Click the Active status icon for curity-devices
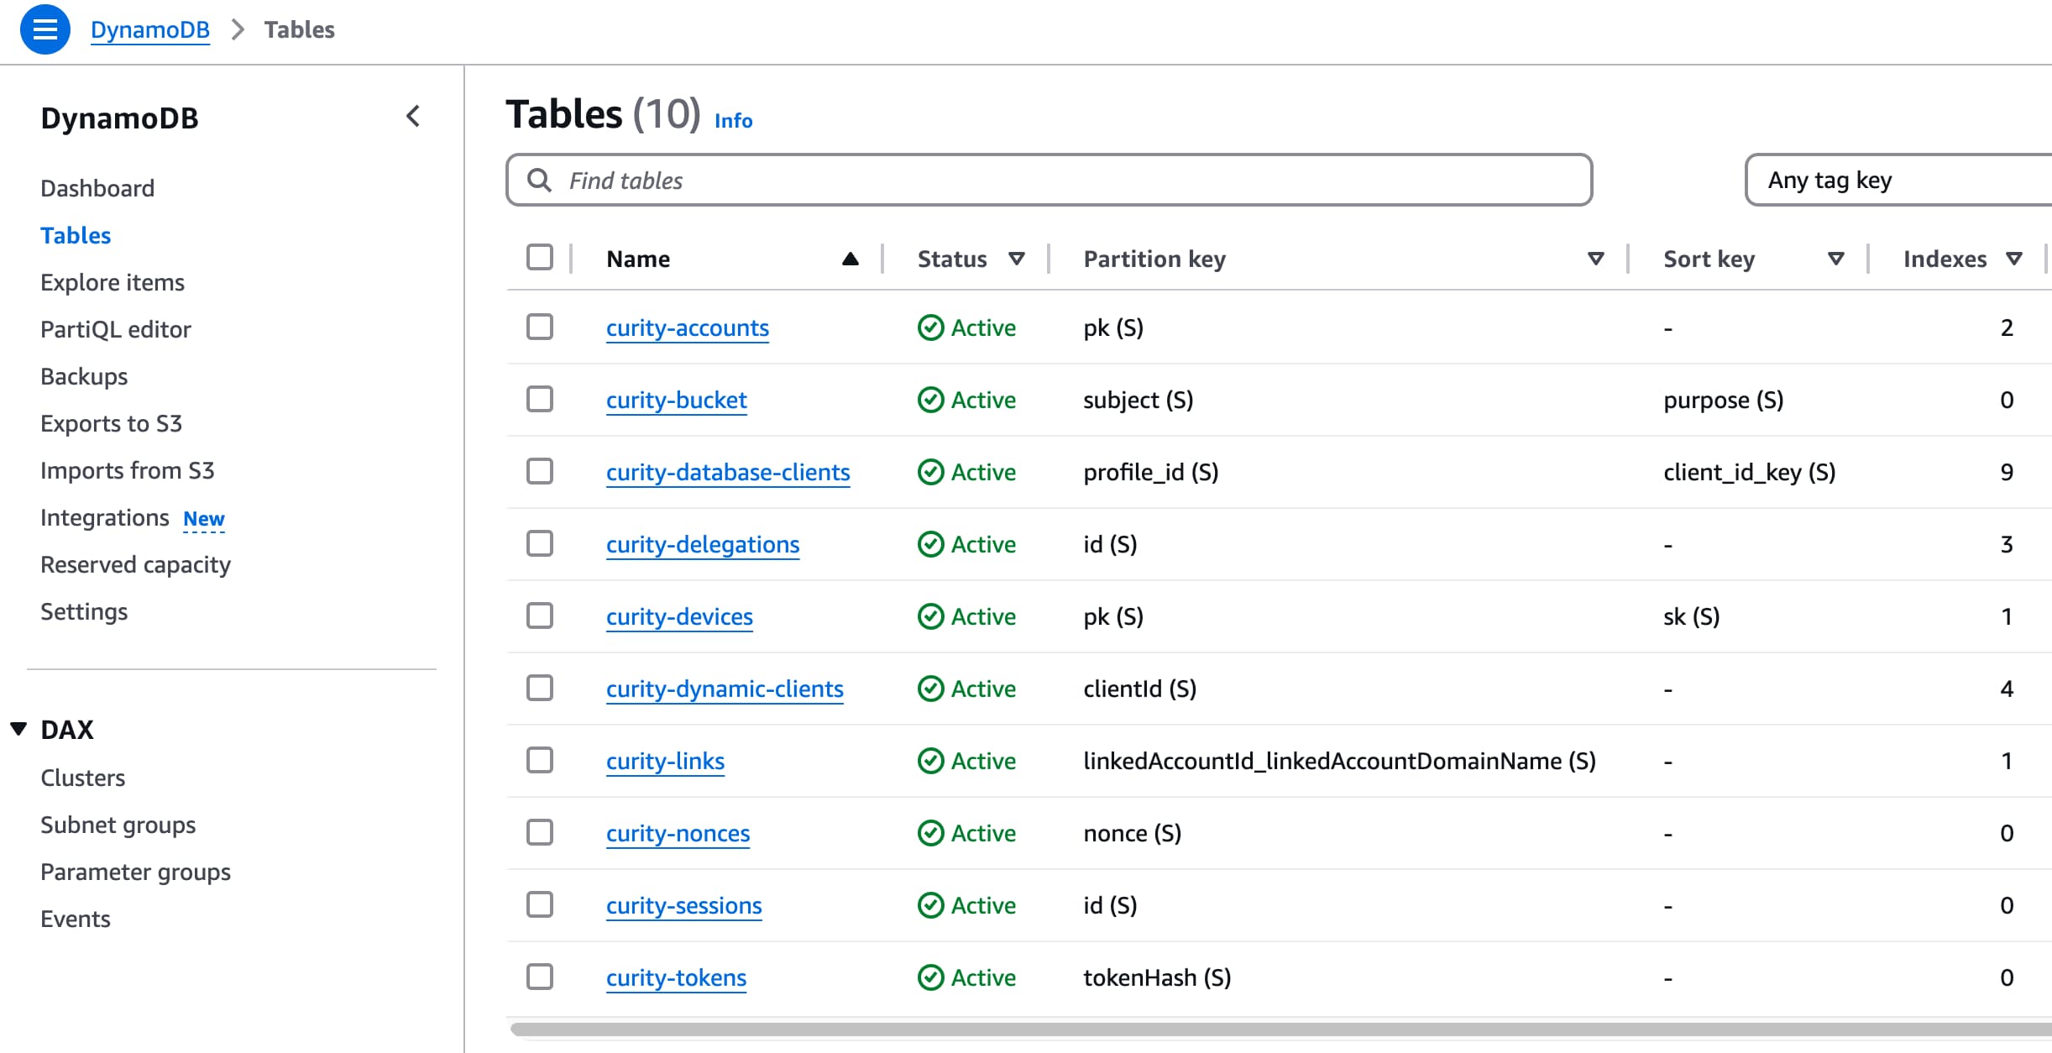Image resolution: width=2052 pixels, height=1053 pixels. [x=930, y=616]
